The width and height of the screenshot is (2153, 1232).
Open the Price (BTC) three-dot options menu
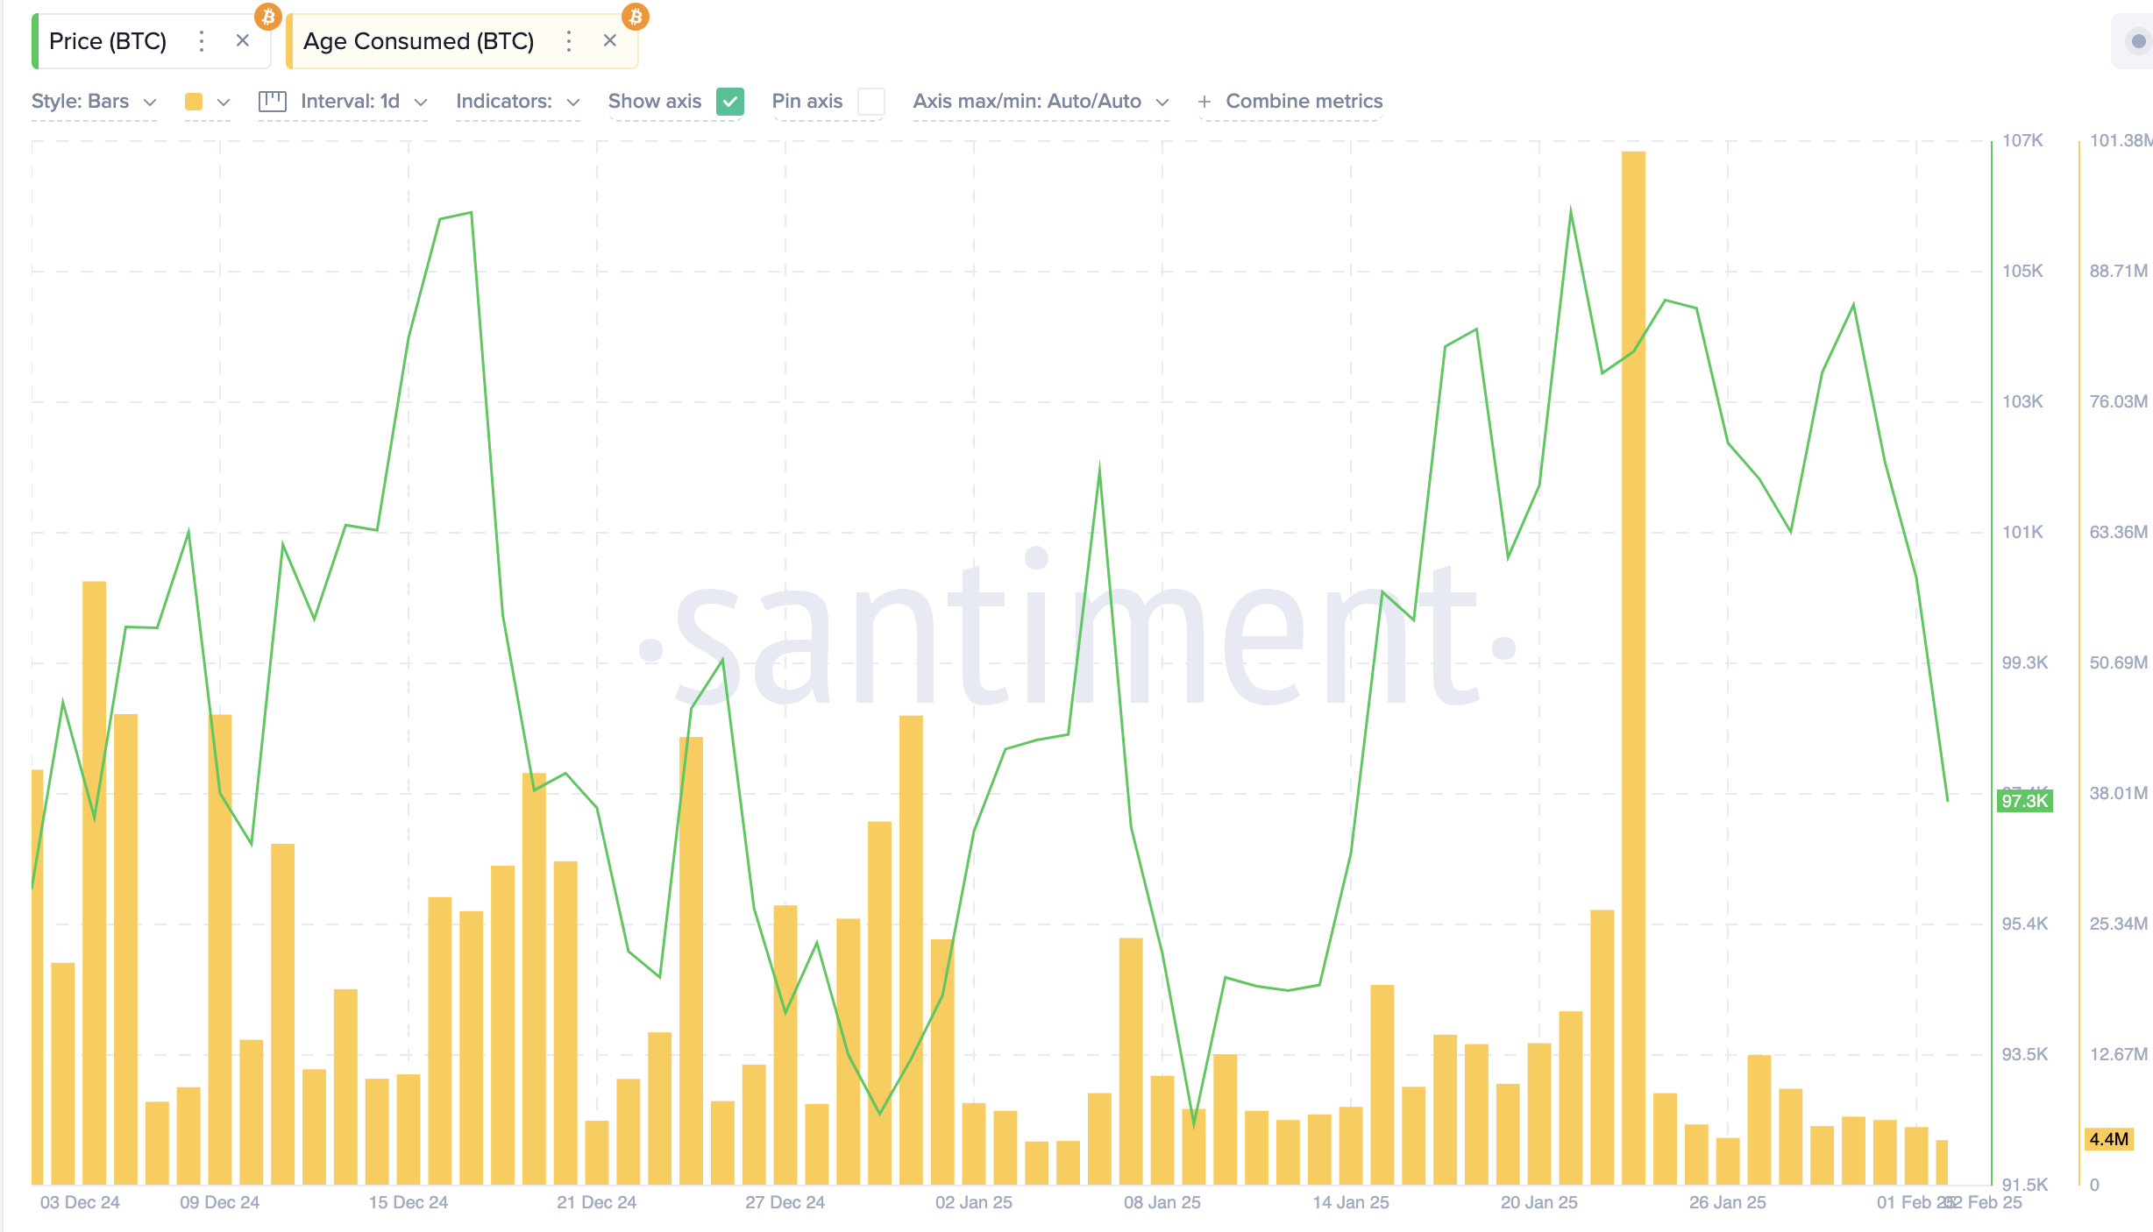pyautogui.click(x=202, y=41)
